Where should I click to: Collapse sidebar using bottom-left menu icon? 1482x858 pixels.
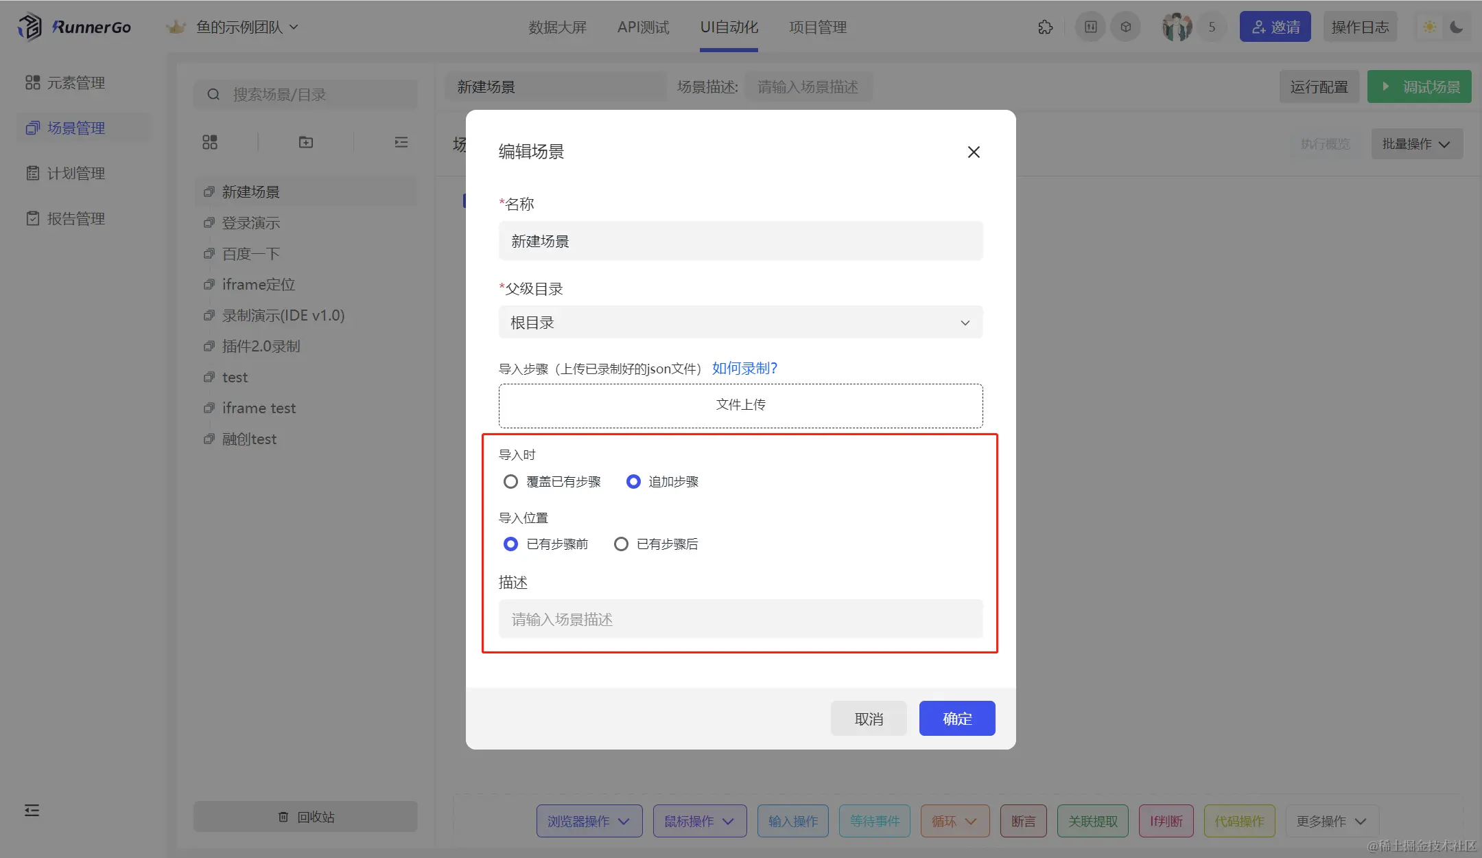point(32,811)
